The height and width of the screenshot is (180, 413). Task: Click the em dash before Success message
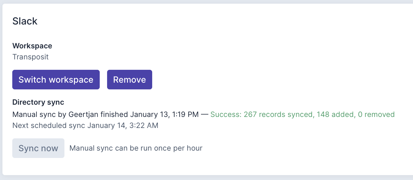coord(205,114)
